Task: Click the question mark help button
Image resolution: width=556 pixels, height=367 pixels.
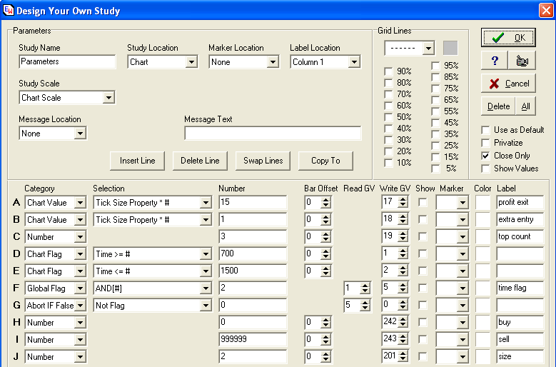Action: coord(494,61)
